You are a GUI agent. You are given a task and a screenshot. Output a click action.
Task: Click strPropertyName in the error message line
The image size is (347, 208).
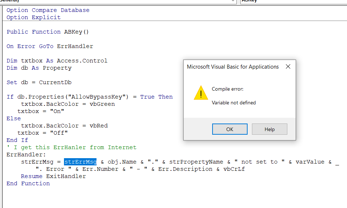196,162
